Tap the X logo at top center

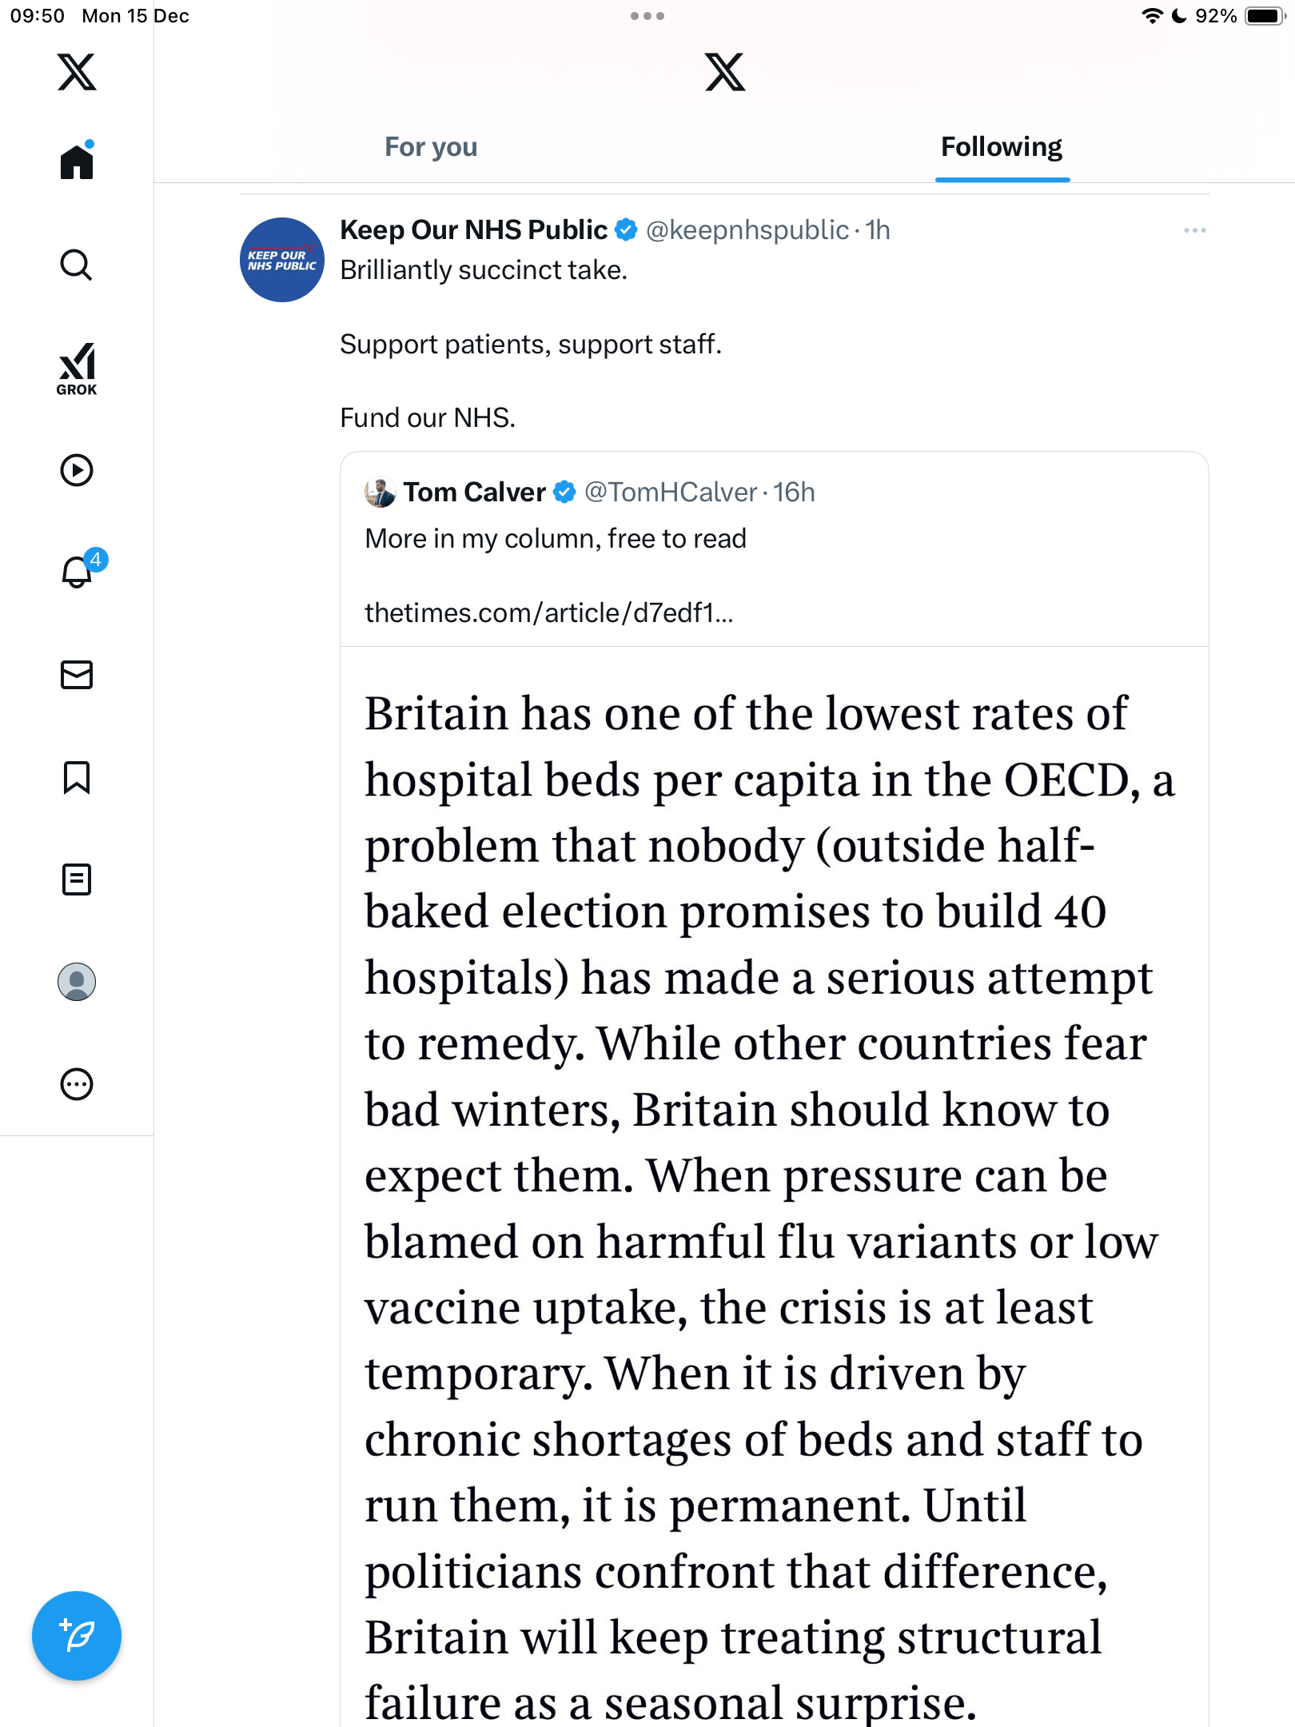coord(725,72)
